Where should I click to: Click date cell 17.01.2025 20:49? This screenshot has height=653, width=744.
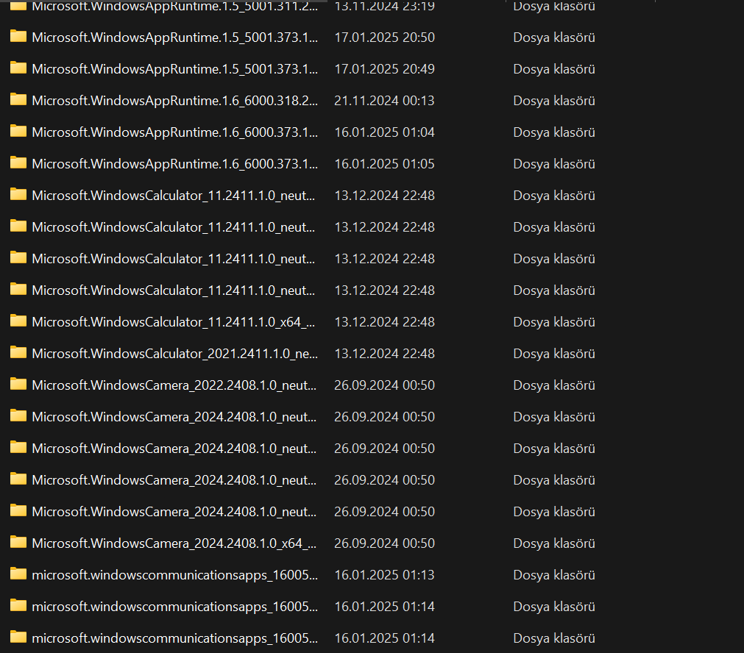coord(384,69)
